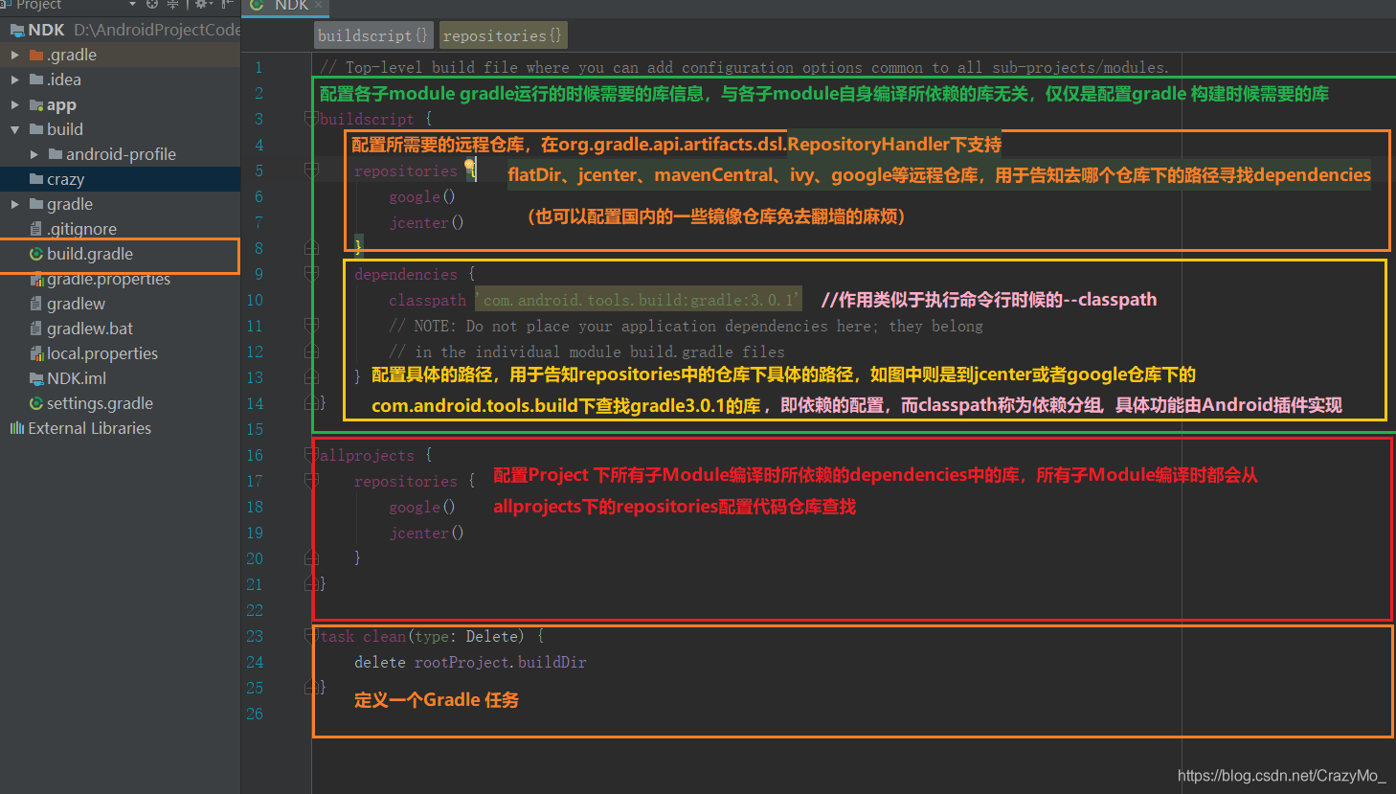Click 'google()' on line 6
The width and height of the screenshot is (1396, 794).
coord(422,196)
